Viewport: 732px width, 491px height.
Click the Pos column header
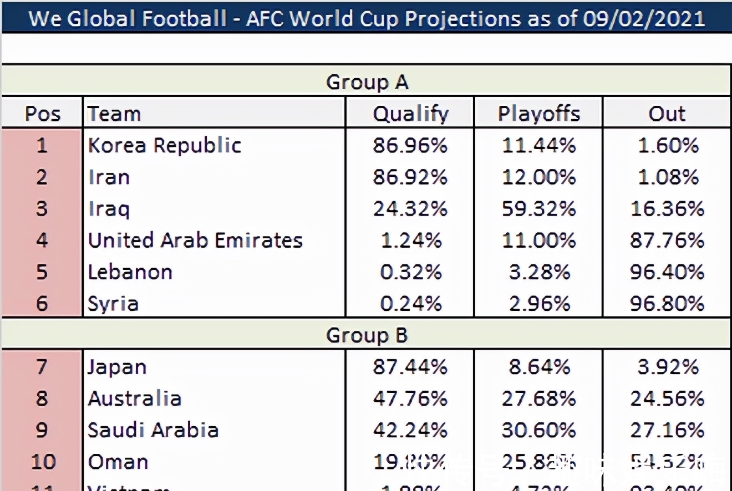tap(42, 114)
